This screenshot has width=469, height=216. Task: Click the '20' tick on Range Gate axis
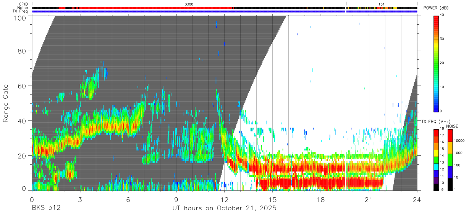(23, 156)
